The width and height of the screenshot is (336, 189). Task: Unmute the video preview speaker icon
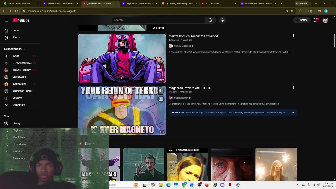(x=161, y=91)
